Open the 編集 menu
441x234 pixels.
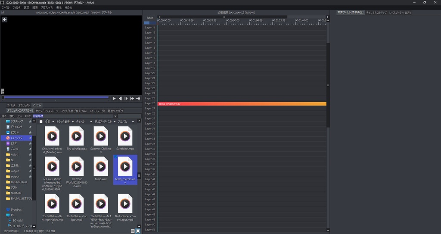[x=35, y=8]
